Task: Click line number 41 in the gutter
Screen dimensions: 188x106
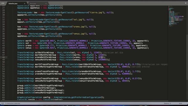Action: point(3,41)
